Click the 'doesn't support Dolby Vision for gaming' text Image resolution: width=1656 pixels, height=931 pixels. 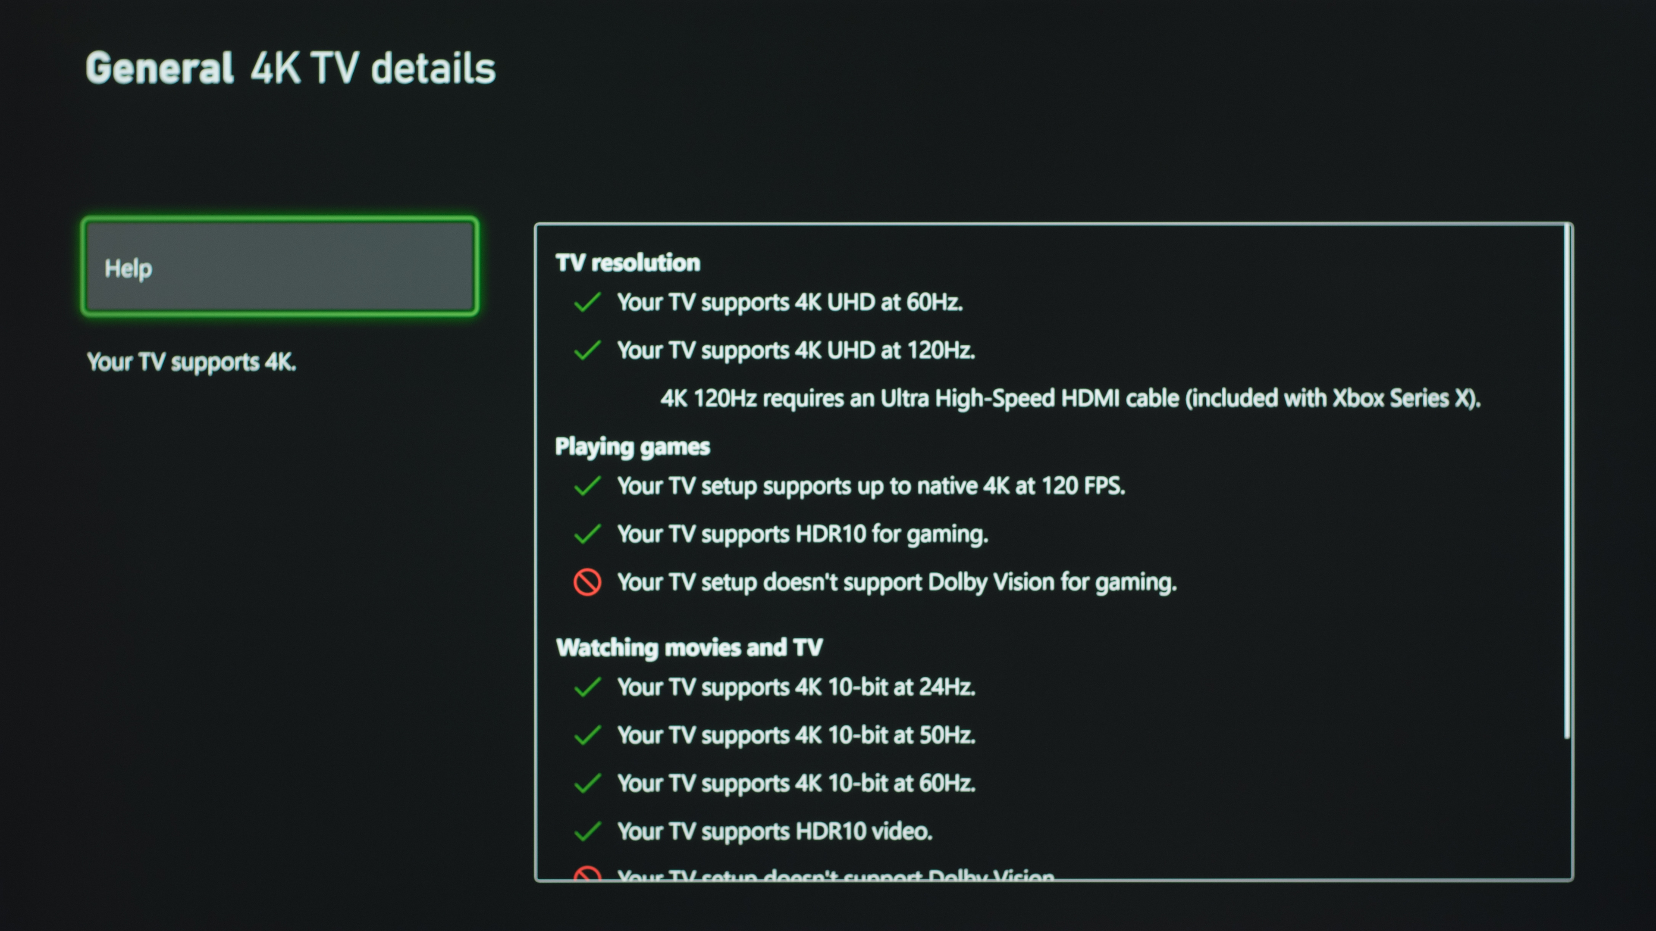click(897, 582)
